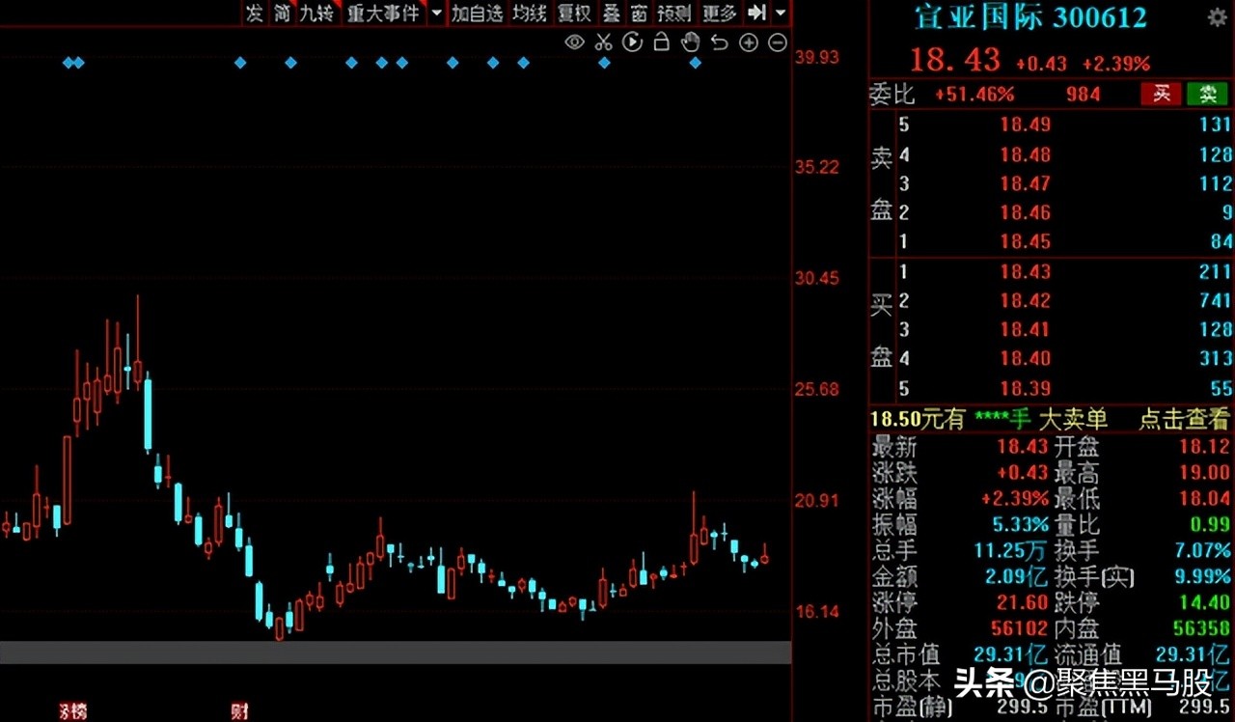This screenshot has width=1235, height=722.
Task: Click the 16.14 price axis label
Action: [817, 611]
